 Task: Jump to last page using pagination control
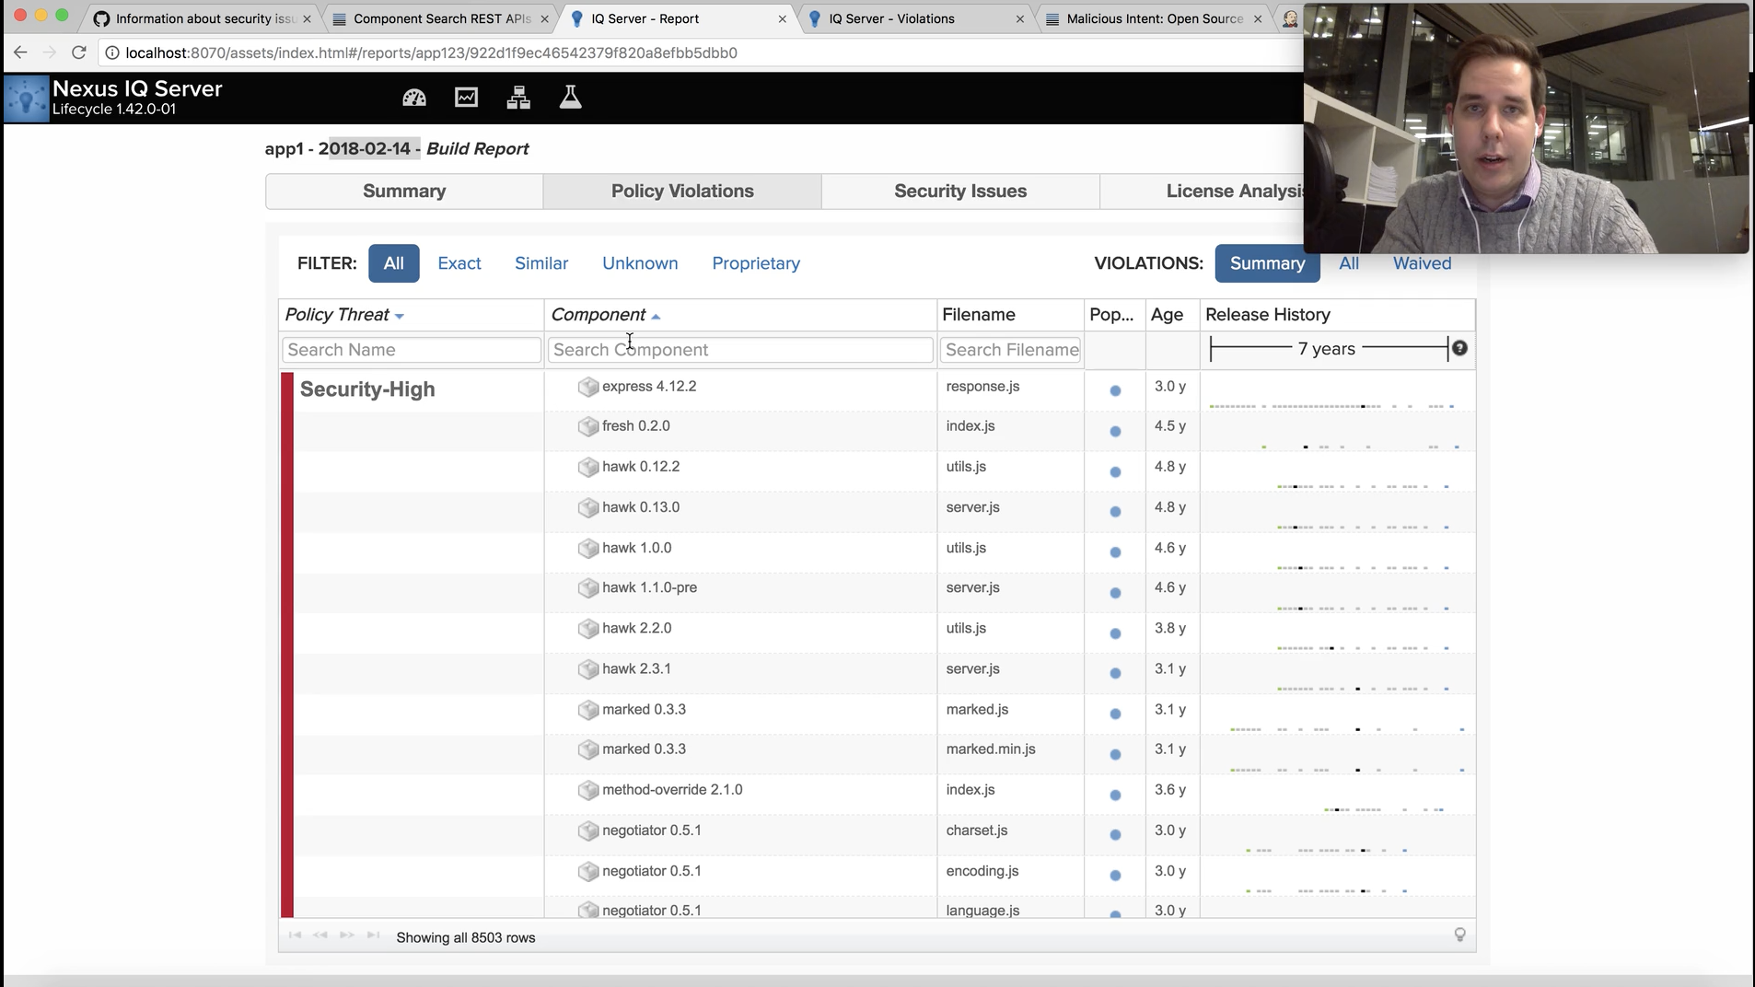[x=373, y=935]
